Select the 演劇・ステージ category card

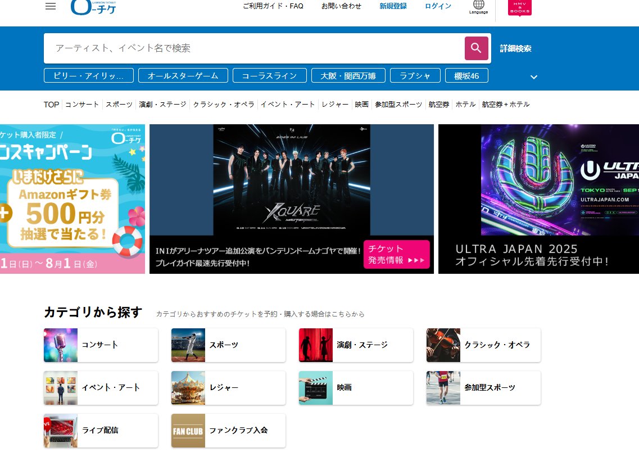(x=356, y=345)
